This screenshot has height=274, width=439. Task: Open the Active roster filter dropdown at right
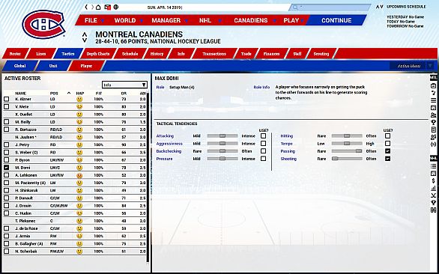point(411,66)
